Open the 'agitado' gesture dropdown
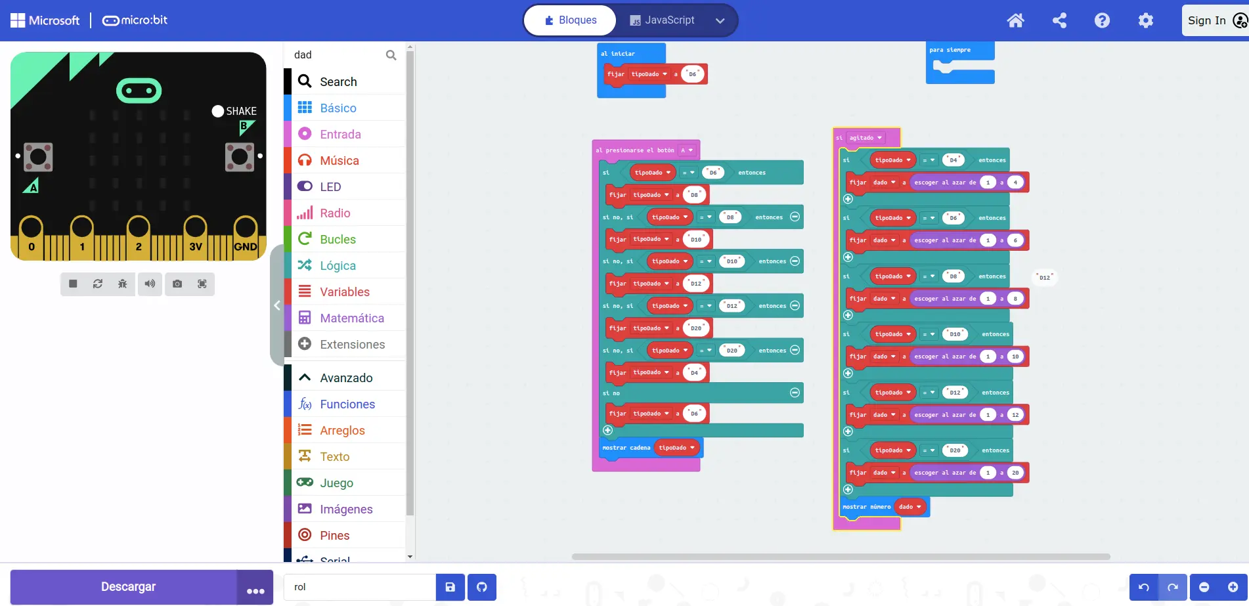The height and width of the screenshot is (606, 1249). (x=879, y=138)
